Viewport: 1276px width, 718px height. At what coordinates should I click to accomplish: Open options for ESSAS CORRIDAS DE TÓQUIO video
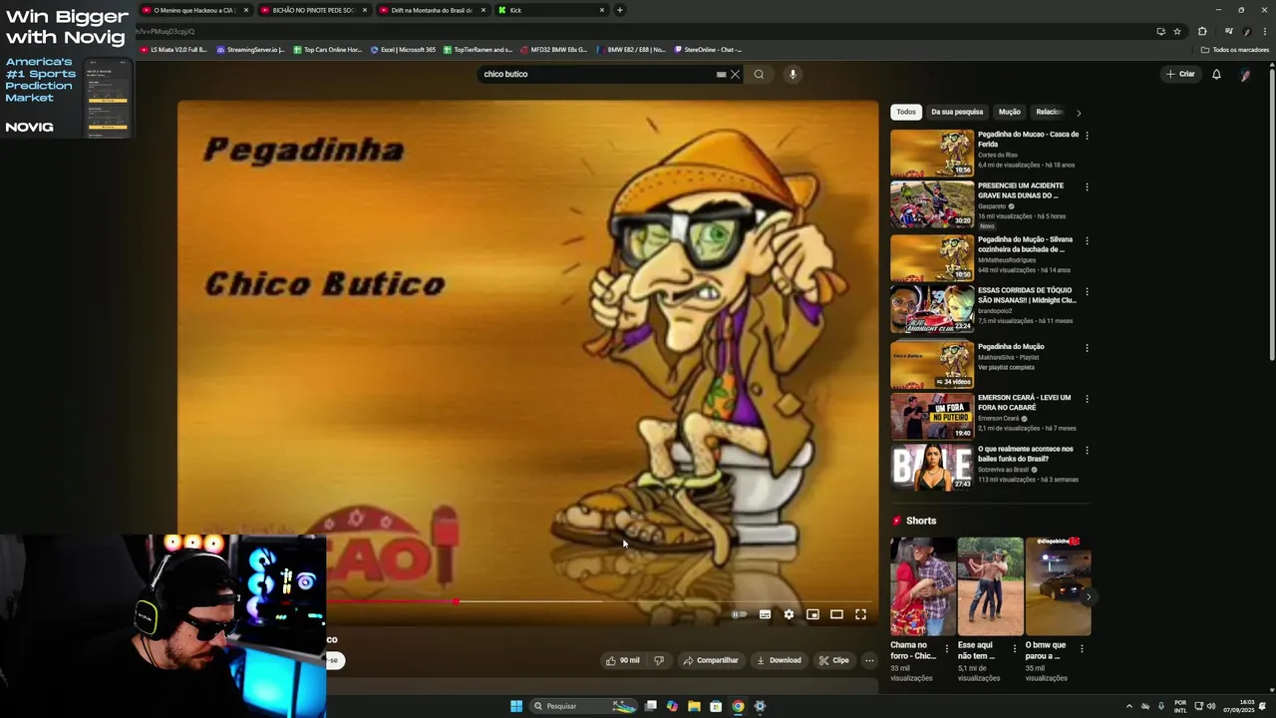coord(1087,292)
